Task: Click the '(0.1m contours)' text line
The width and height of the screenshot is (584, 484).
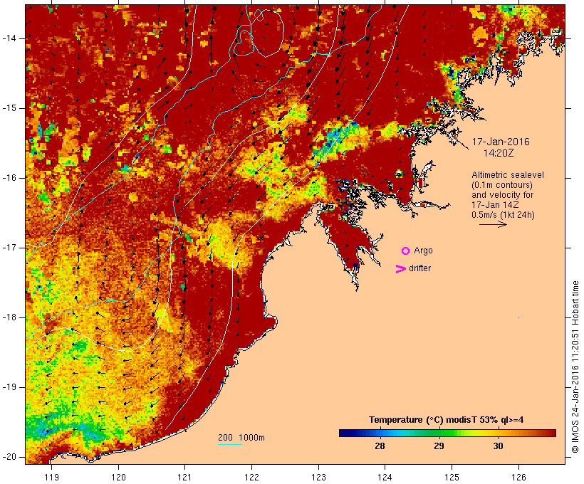Action: (x=502, y=185)
